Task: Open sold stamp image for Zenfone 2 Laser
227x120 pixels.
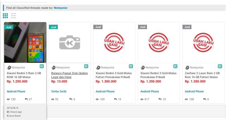Action: pos(203,42)
